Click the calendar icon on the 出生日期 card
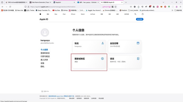Screen dimensions: 183x102 (x=138, y=43)
